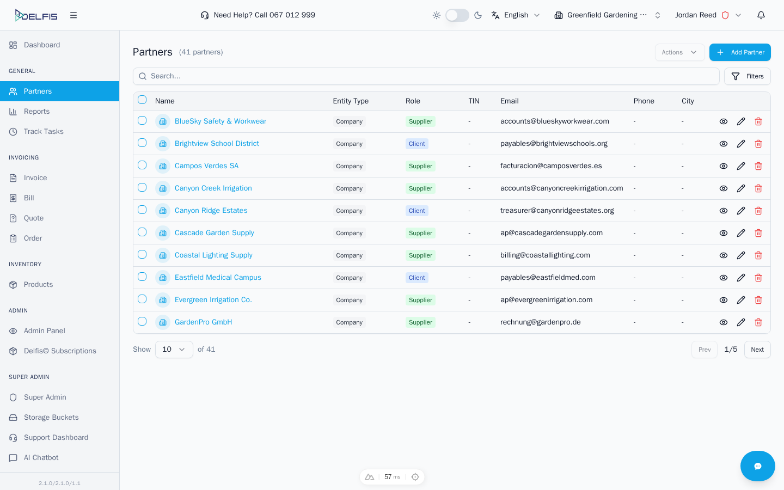Open the Actions dropdown

679,52
